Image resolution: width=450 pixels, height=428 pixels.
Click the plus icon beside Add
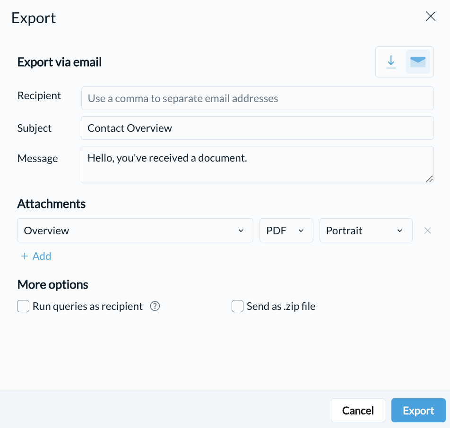click(x=25, y=256)
